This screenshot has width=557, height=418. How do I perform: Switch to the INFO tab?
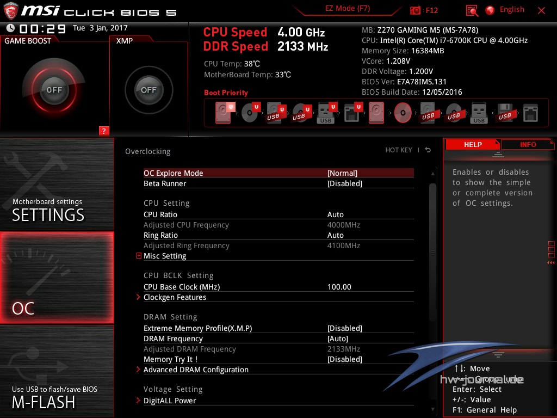(528, 144)
